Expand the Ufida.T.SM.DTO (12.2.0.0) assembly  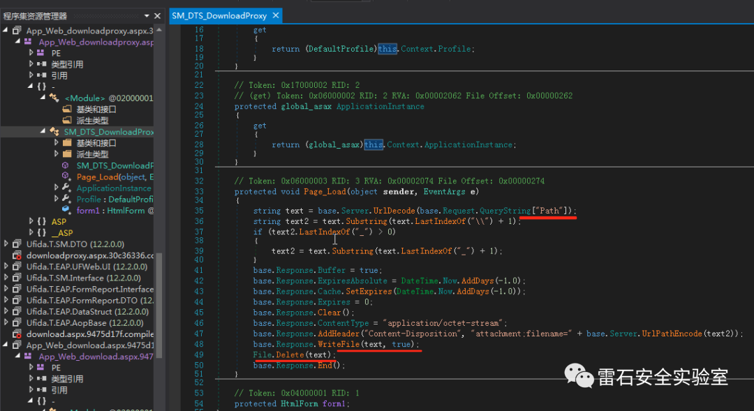6,244
